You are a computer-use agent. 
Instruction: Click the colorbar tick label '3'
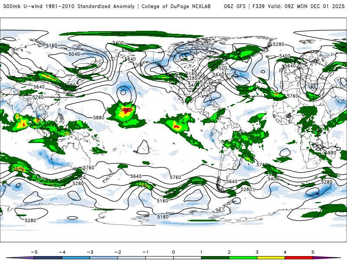pyautogui.click(x=257, y=252)
